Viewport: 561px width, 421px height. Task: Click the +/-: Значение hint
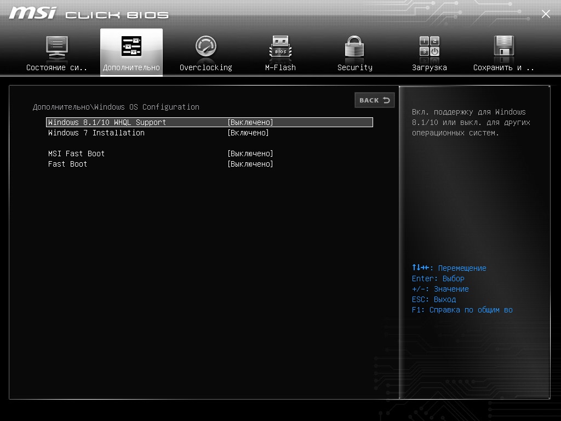[x=440, y=289]
